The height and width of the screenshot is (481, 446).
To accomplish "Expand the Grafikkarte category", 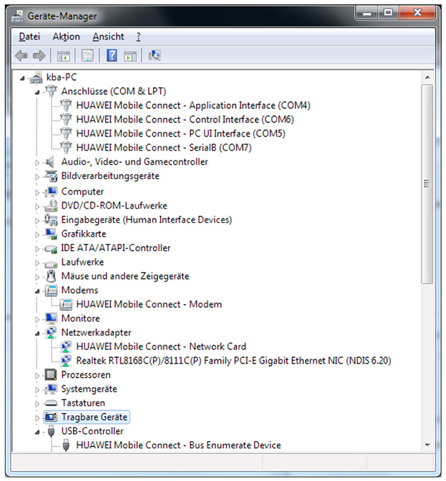I will (37, 235).
